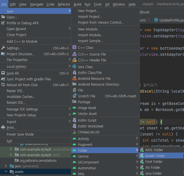Expand the Service submenu arrow
The image size is (184, 176).
pyautogui.click(x=137, y=156)
